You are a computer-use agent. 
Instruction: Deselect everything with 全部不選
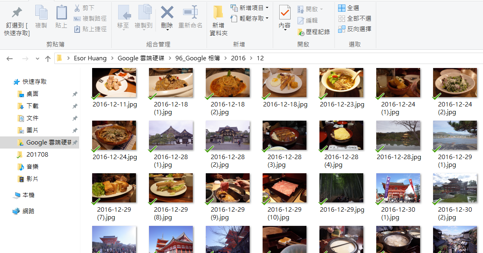[355, 19]
